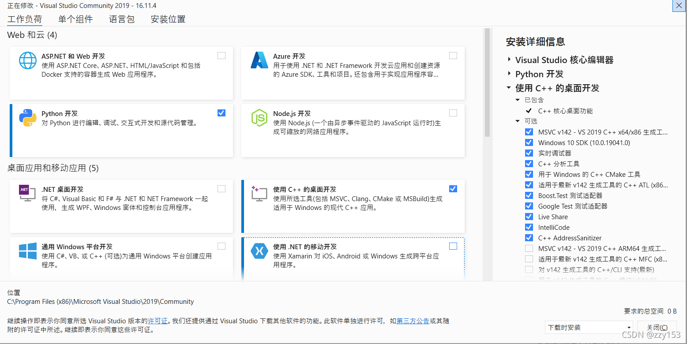
Task: Click the .NET desktop development icon
Action: [28, 193]
